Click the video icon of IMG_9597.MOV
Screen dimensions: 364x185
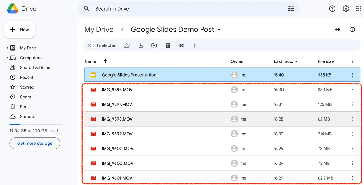click(93, 104)
